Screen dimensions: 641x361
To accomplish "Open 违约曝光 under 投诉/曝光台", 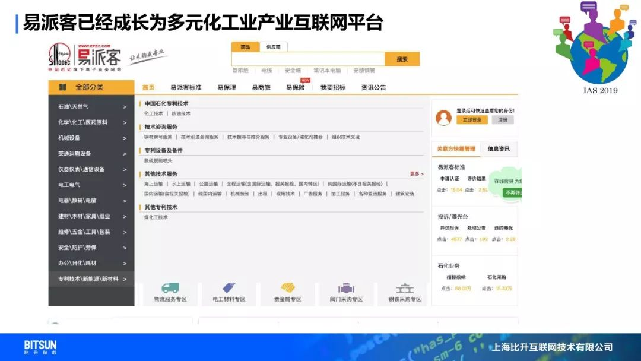I will point(504,228).
